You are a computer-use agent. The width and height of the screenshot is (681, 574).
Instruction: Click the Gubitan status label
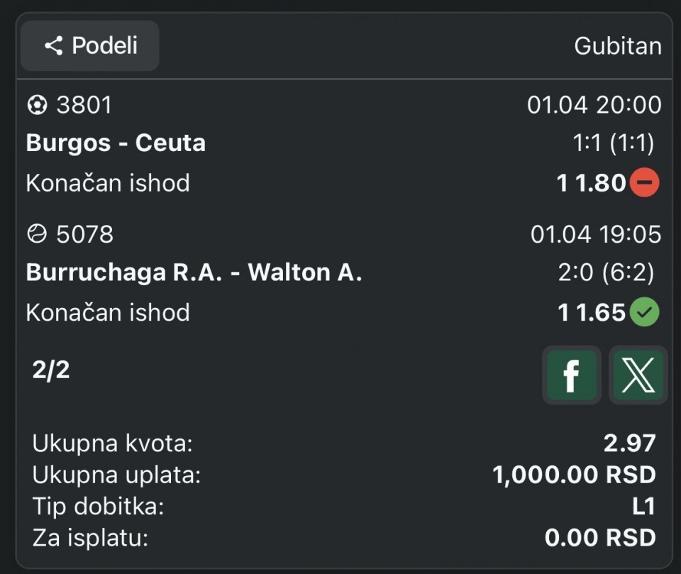point(617,46)
